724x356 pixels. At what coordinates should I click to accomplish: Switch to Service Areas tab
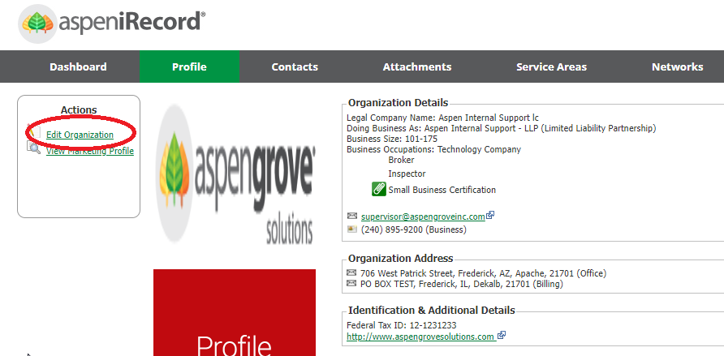(551, 66)
